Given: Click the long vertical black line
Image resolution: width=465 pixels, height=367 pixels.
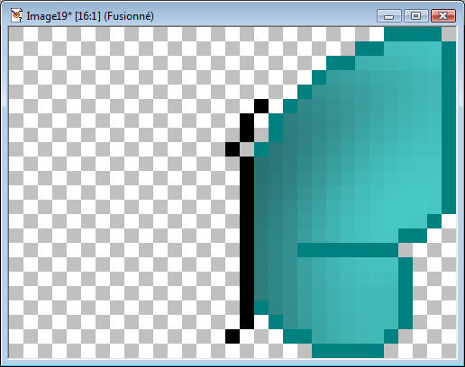Looking at the screenshot, I should (247, 243).
